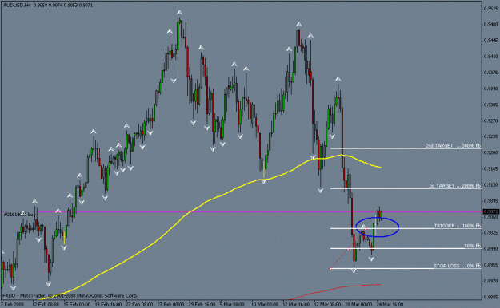This screenshot has height=308, width=500.
Task: Click the '7 Feb 2008' time axis label
Action: pyautogui.click(x=13, y=305)
